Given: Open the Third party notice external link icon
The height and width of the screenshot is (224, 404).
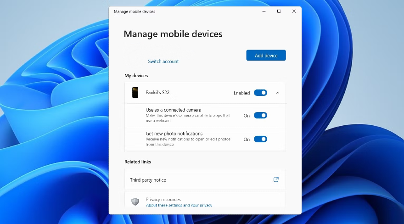Looking at the screenshot, I should point(276,179).
